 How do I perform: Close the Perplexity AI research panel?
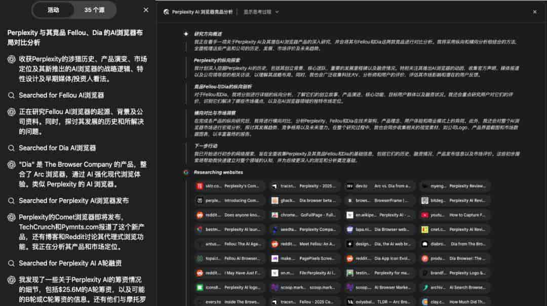(x=535, y=12)
